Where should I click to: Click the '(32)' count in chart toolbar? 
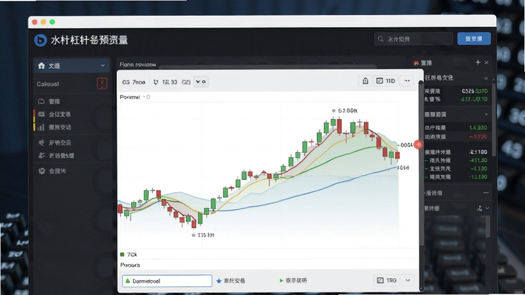point(186,82)
